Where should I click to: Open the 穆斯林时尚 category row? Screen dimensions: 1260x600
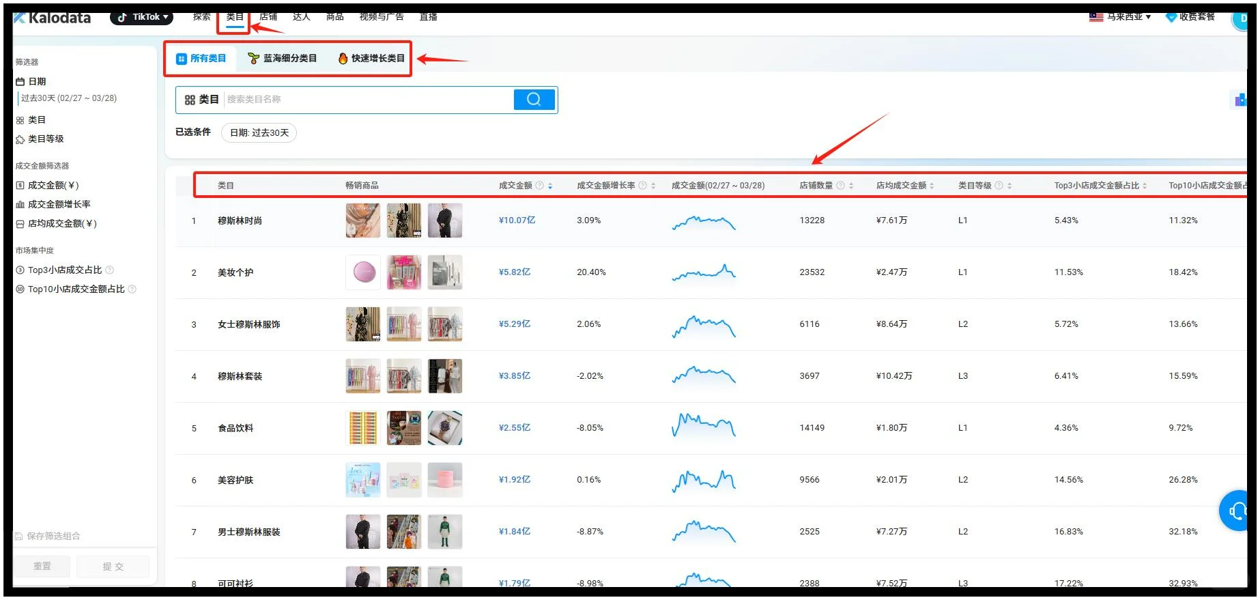(240, 221)
